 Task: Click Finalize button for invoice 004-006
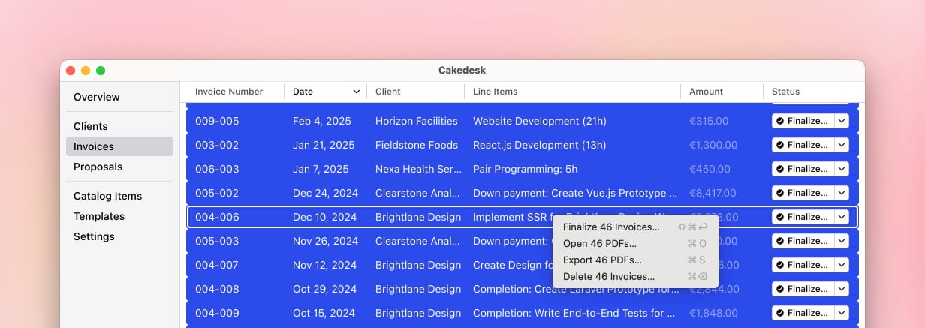coord(803,217)
